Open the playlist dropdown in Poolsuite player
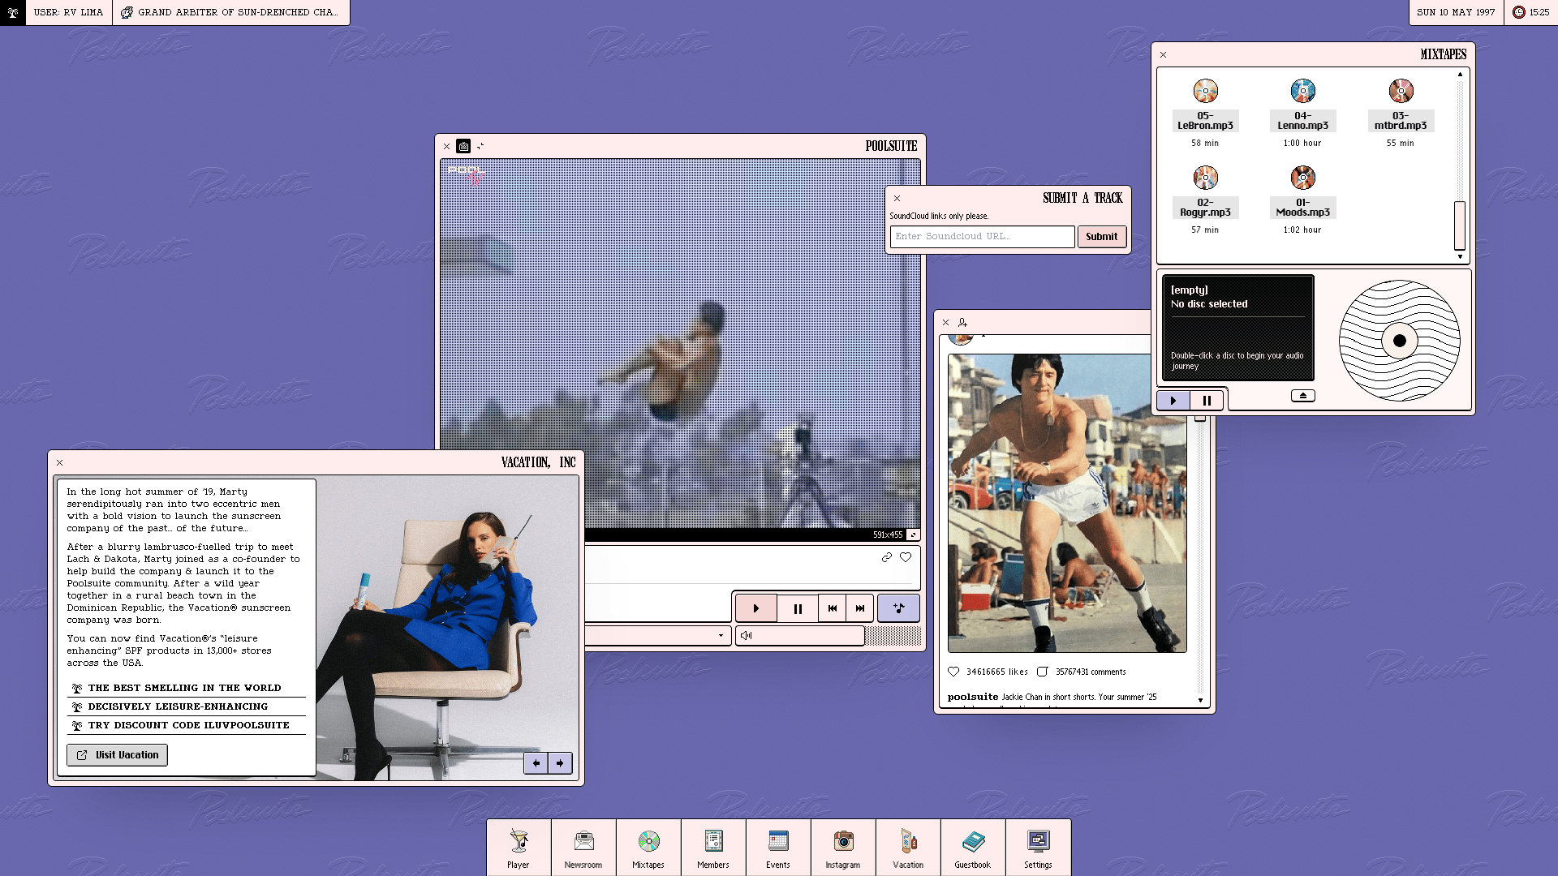 (721, 635)
